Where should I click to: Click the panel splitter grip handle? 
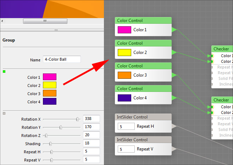pyautogui.click(x=56, y=30)
